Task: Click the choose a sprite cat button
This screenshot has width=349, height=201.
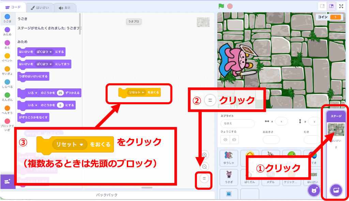Action: click(x=314, y=190)
